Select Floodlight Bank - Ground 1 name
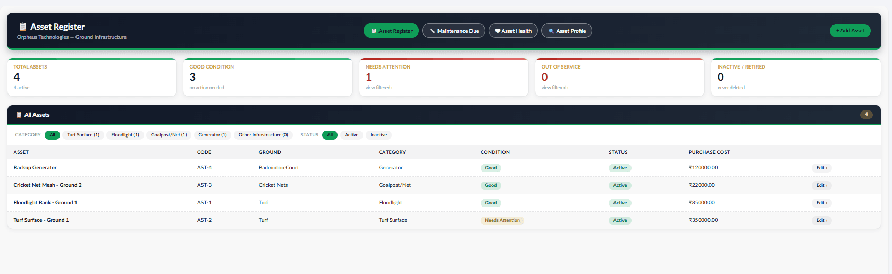 tap(46, 203)
